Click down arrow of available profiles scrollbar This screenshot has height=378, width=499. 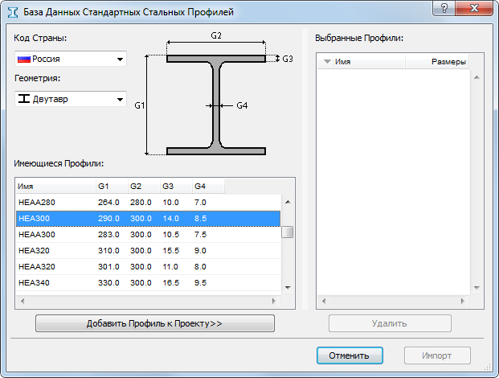point(288,288)
